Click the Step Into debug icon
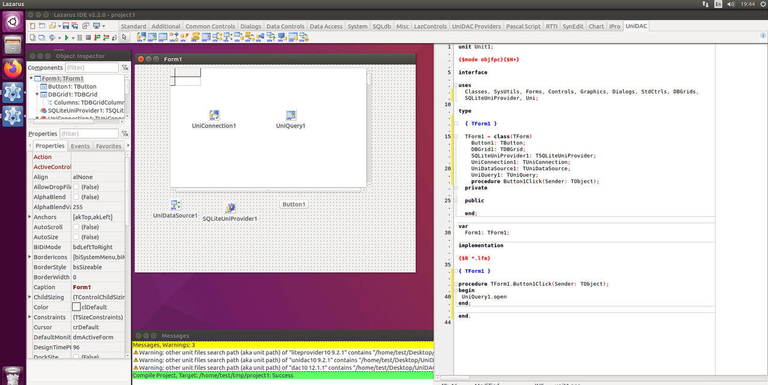This screenshot has height=385, width=768. (97, 37)
